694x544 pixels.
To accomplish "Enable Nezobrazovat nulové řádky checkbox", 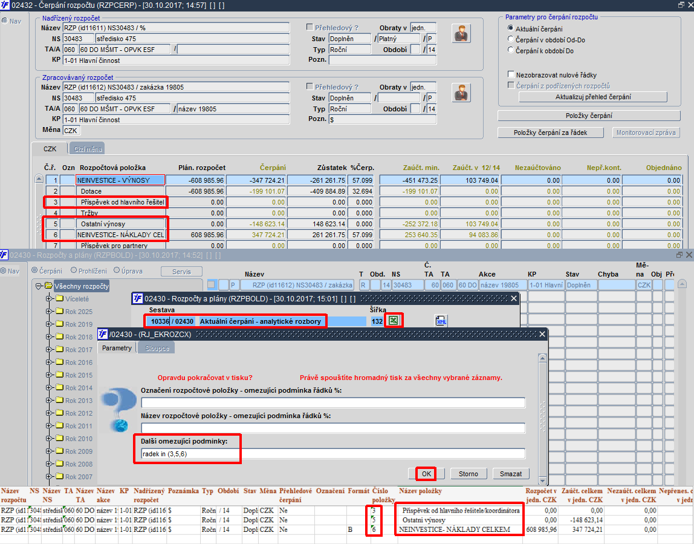I will pyautogui.click(x=511, y=75).
